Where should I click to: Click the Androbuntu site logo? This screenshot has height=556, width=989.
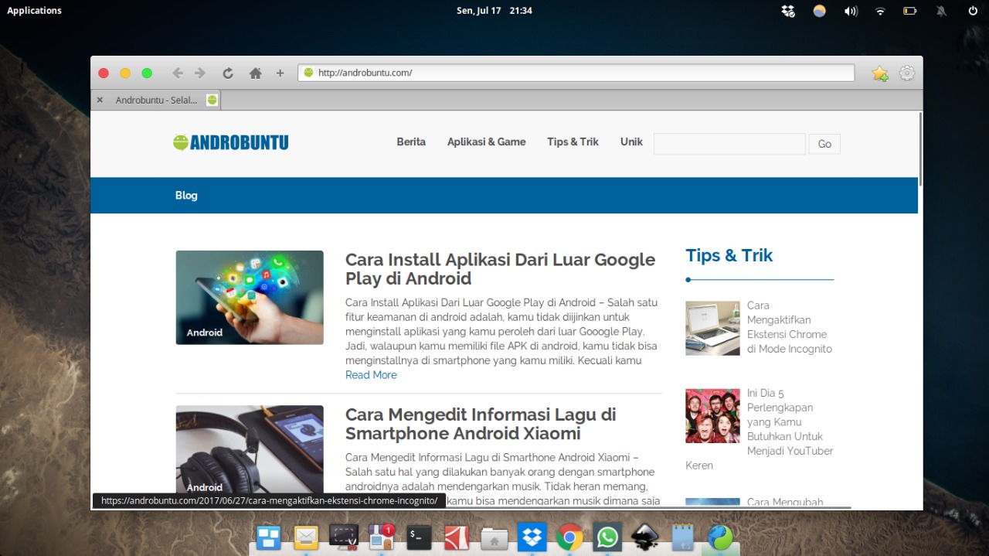[230, 142]
